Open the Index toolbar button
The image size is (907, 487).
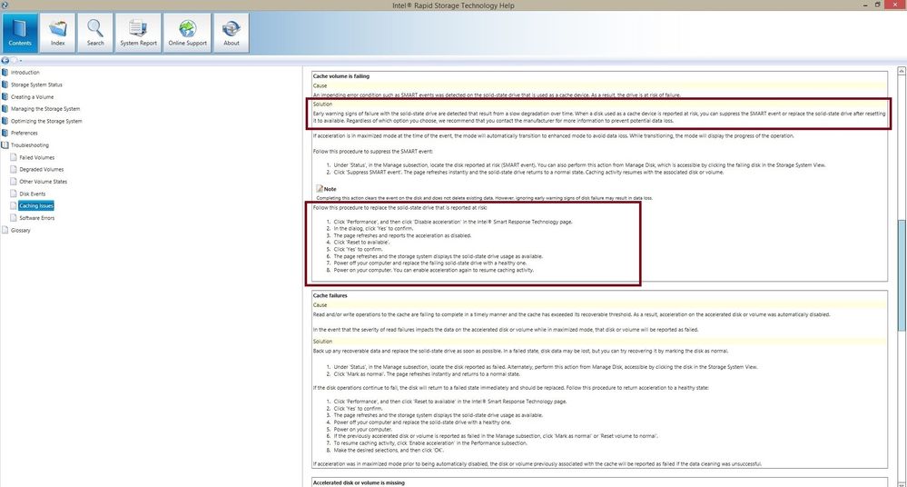tap(58, 33)
